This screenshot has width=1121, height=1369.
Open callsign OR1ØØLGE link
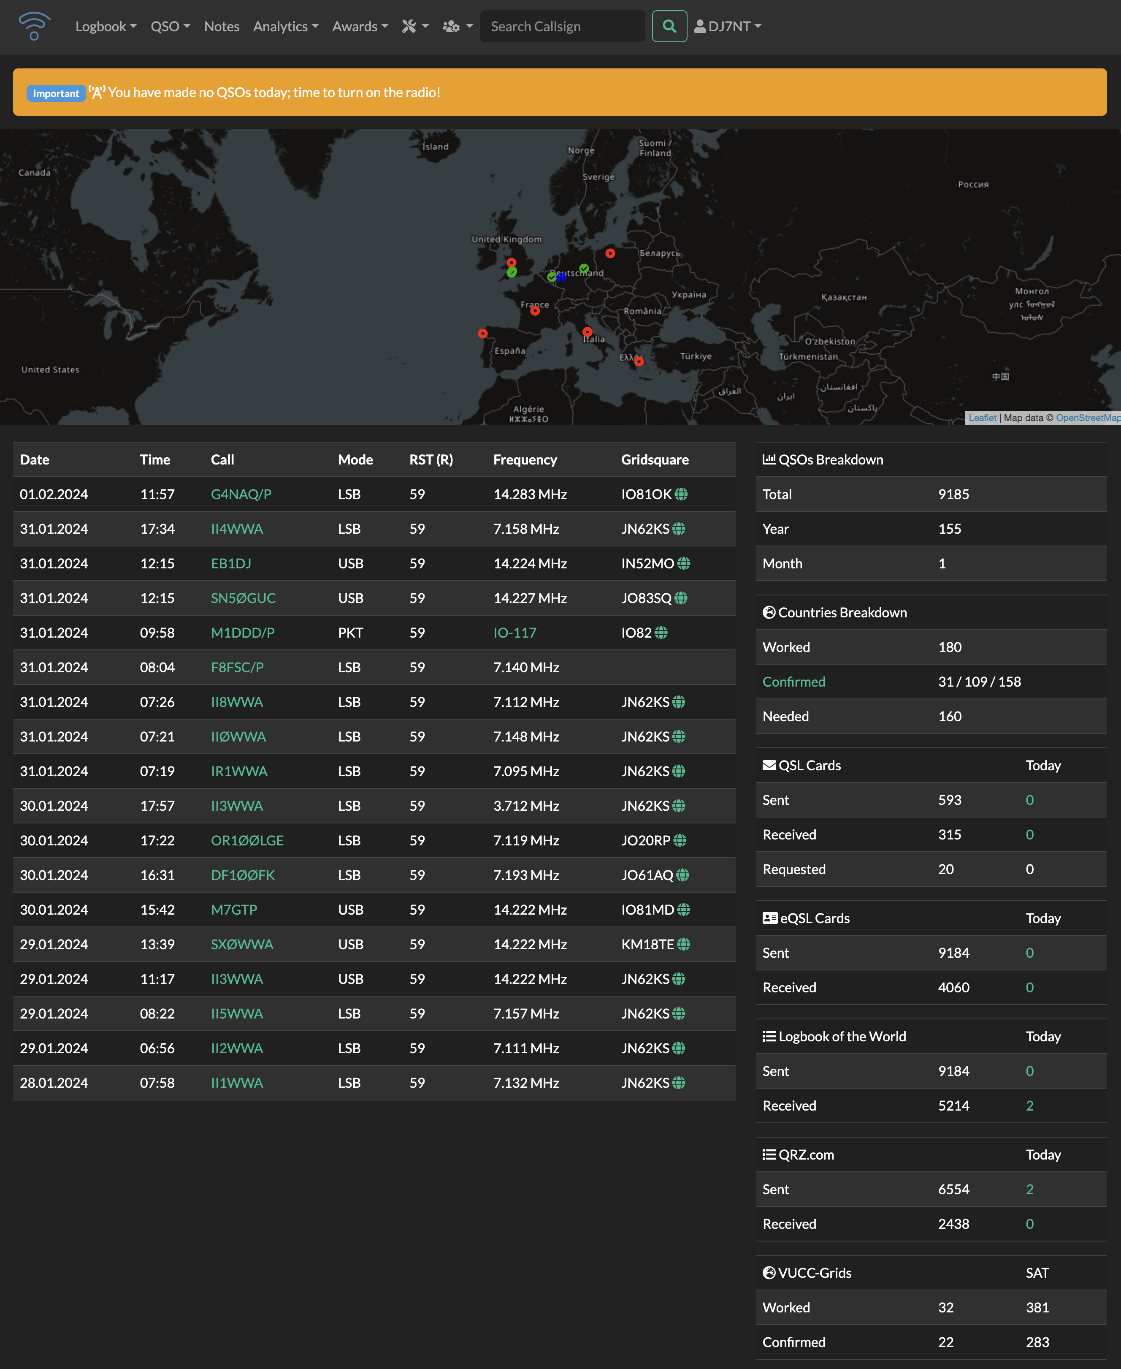click(247, 840)
